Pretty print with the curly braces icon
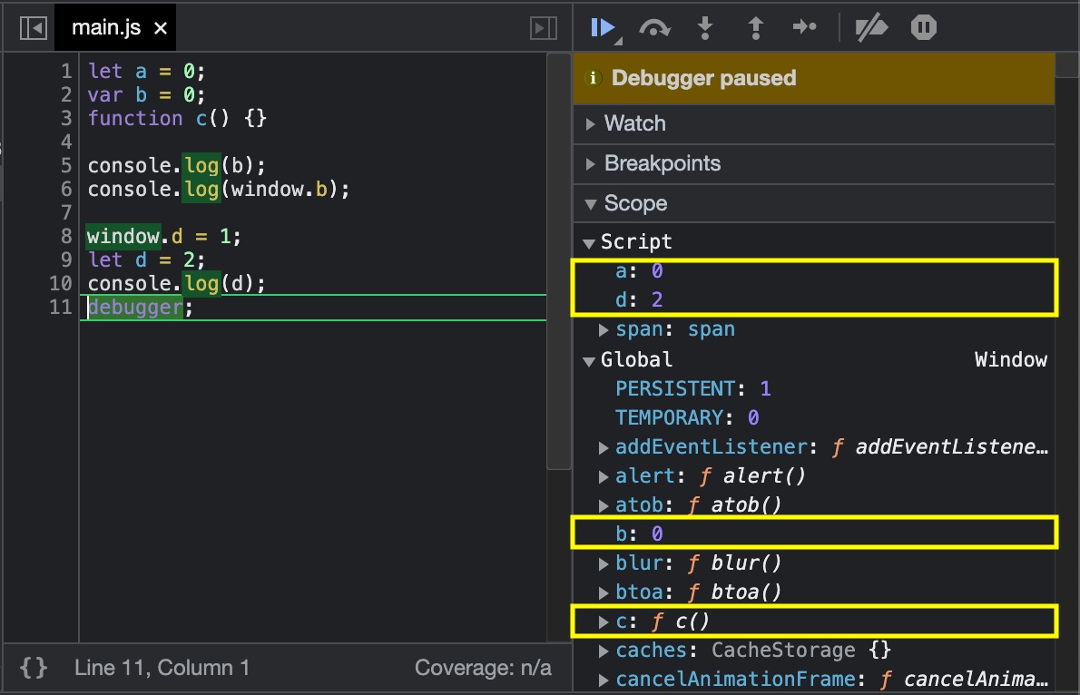Screen dimensions: 1080x695 [x=34, y=668]
